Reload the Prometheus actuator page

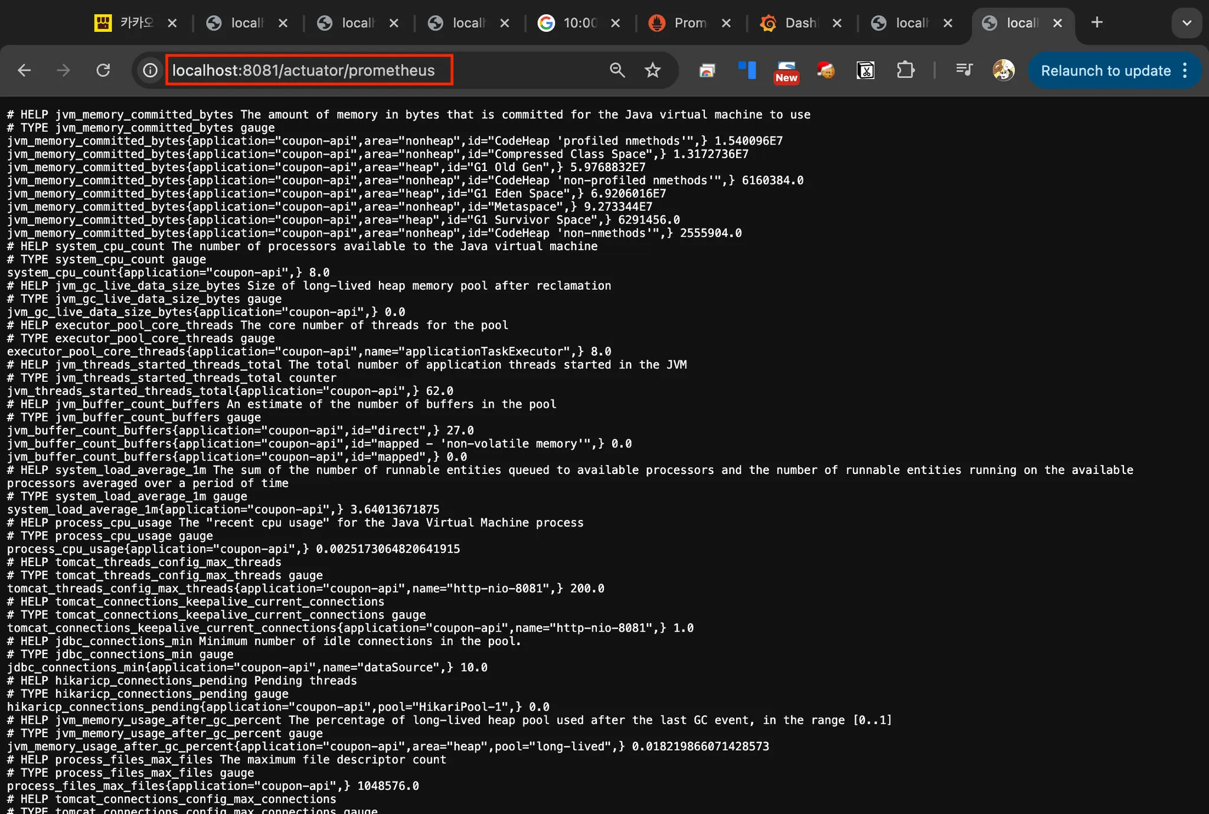[x=103, y=70]
